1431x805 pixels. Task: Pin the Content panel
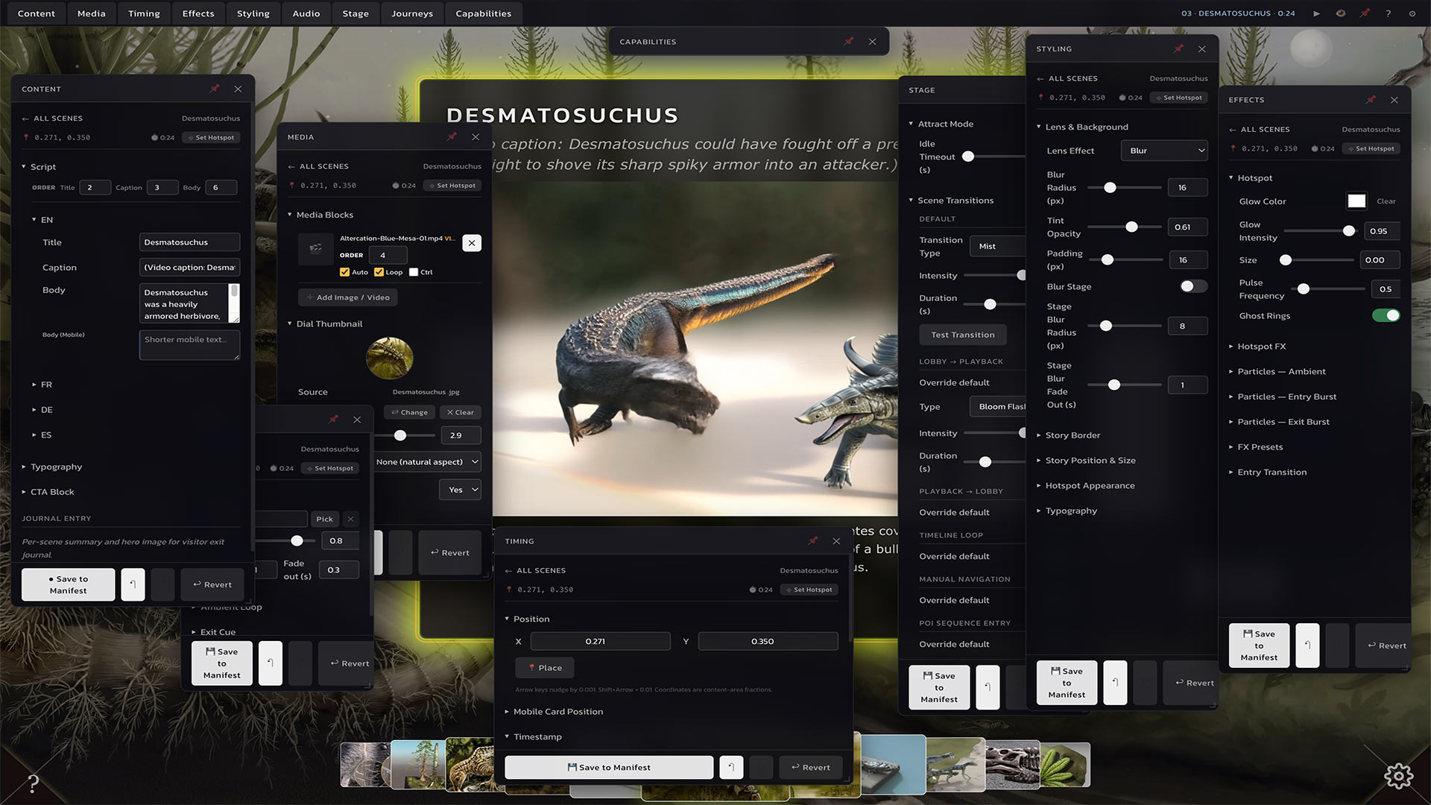point(215,89)
